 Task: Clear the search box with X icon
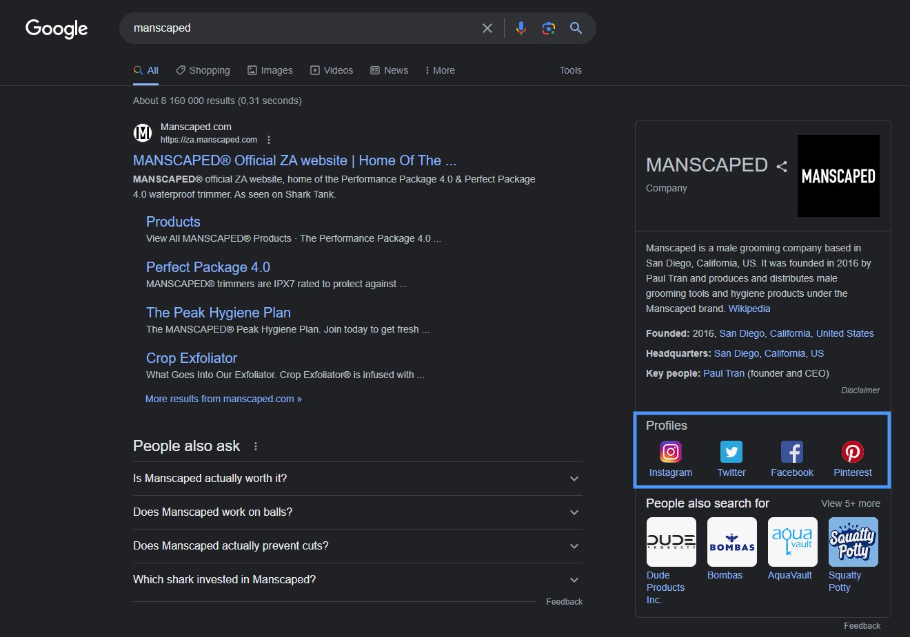point(487,28)
